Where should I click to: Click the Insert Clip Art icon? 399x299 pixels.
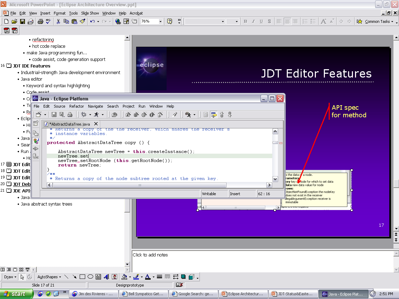tap(114, 277)
